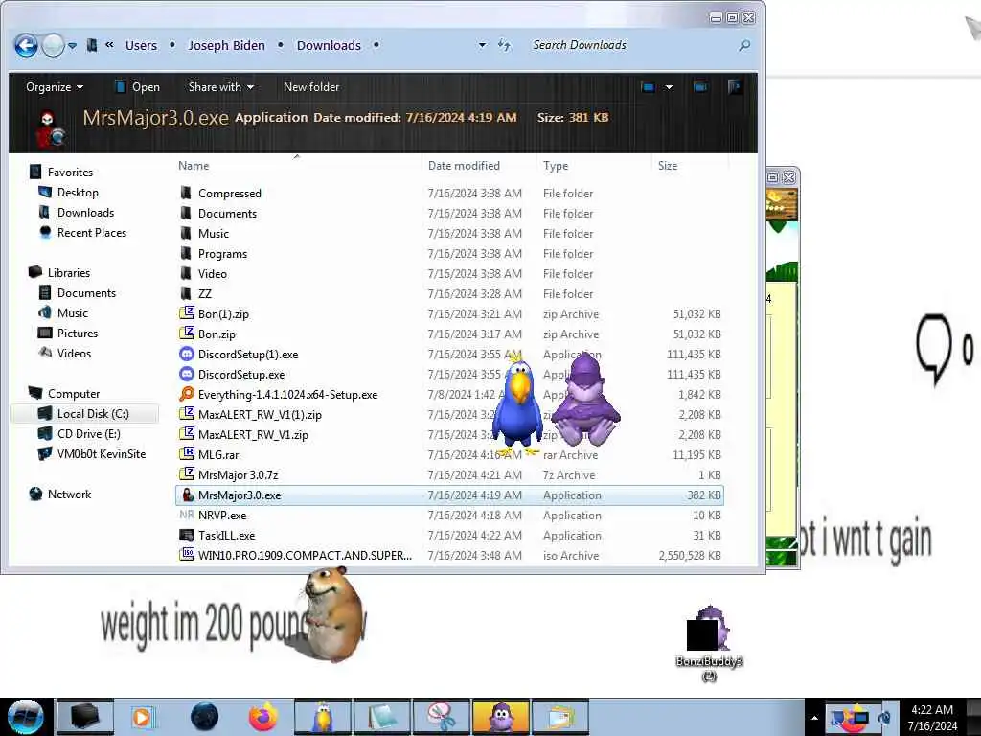This screenshot has height=736, width=981.
Task: Select Pictures library in sidebar
Action: click(77, 333)
